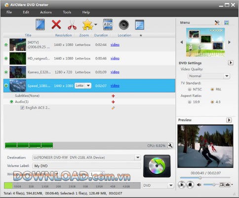Click the menu templates icon
This screenshot has height=198, width=239.
[227, 22]
